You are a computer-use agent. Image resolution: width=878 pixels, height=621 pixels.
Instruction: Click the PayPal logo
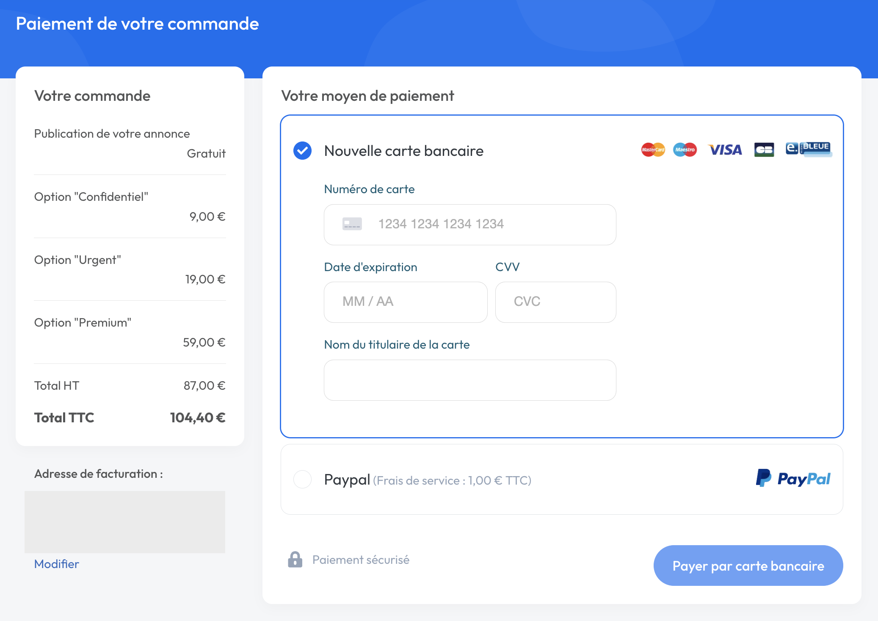[x=793, y=479]
